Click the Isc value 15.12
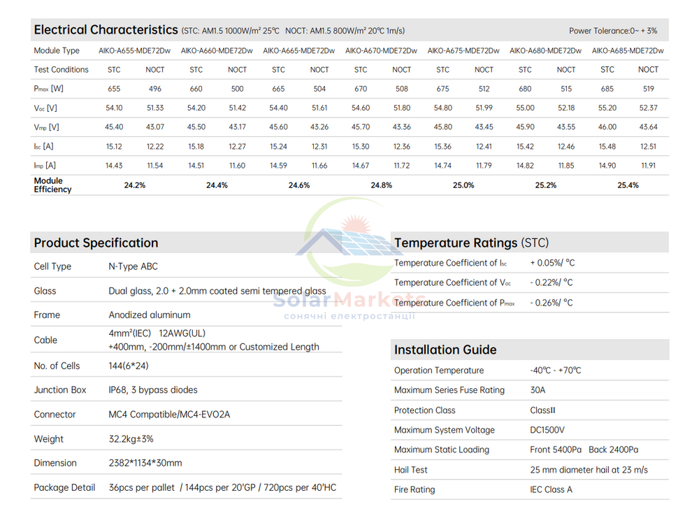 pyautogui.click(x=114, y=146)
